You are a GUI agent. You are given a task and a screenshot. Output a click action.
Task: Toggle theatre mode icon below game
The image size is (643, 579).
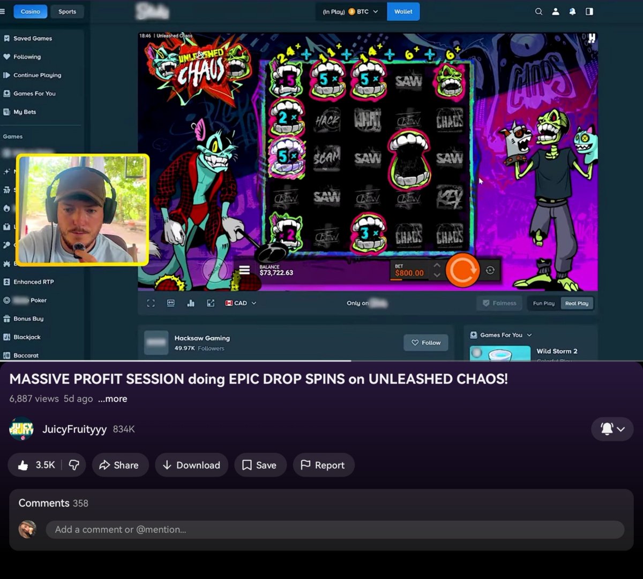[x=171, y=303]
